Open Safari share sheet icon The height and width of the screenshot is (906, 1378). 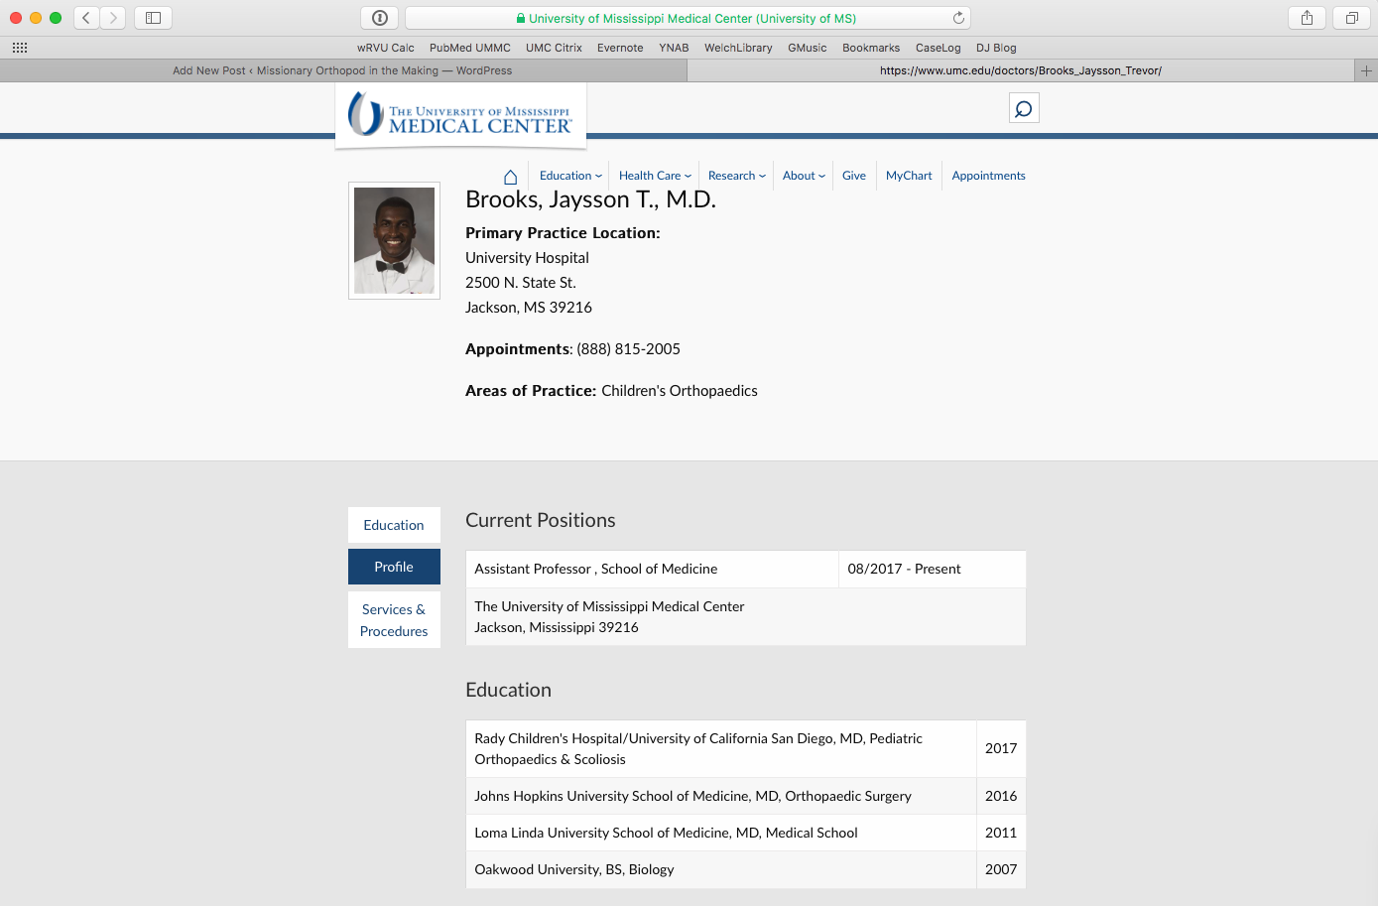1307,18
